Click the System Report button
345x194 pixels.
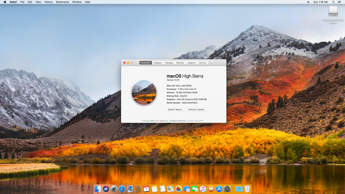[176, 110]
